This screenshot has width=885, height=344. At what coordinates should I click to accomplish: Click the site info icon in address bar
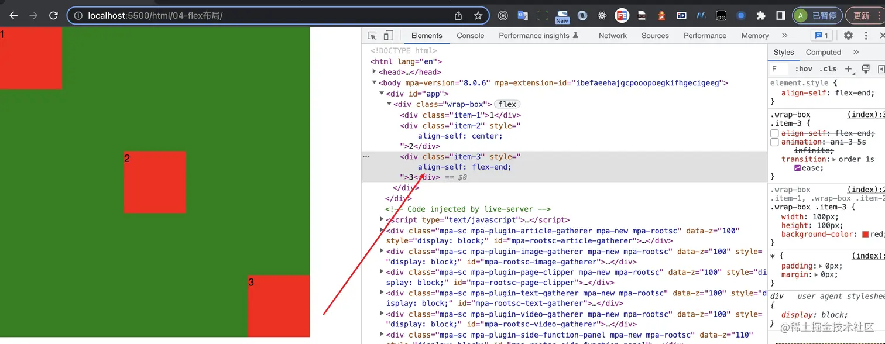(x=78, y=16)
